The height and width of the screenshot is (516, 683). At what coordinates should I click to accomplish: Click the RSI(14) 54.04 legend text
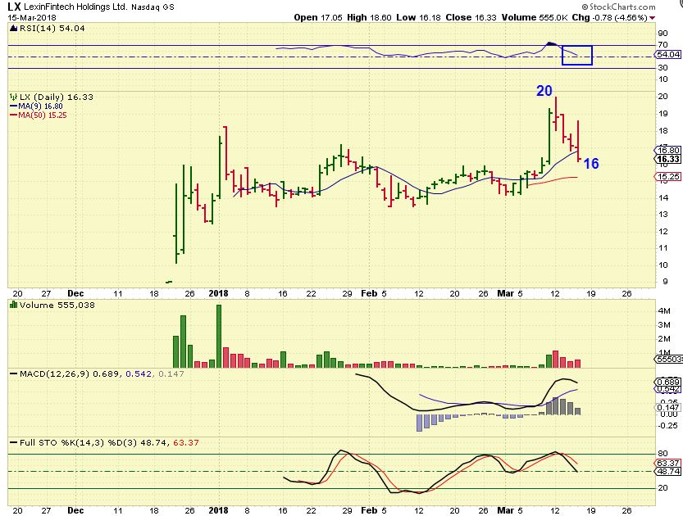click(52, 29)
